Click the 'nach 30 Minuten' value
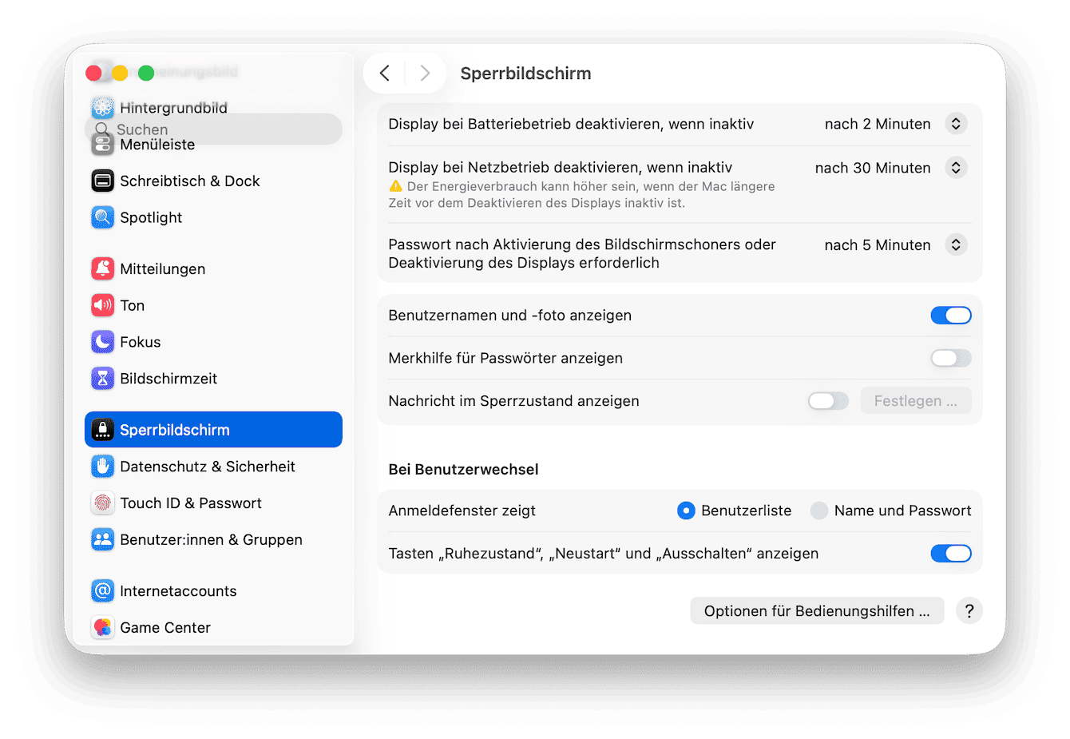The image size is (1070, 739). click(873, 168)
